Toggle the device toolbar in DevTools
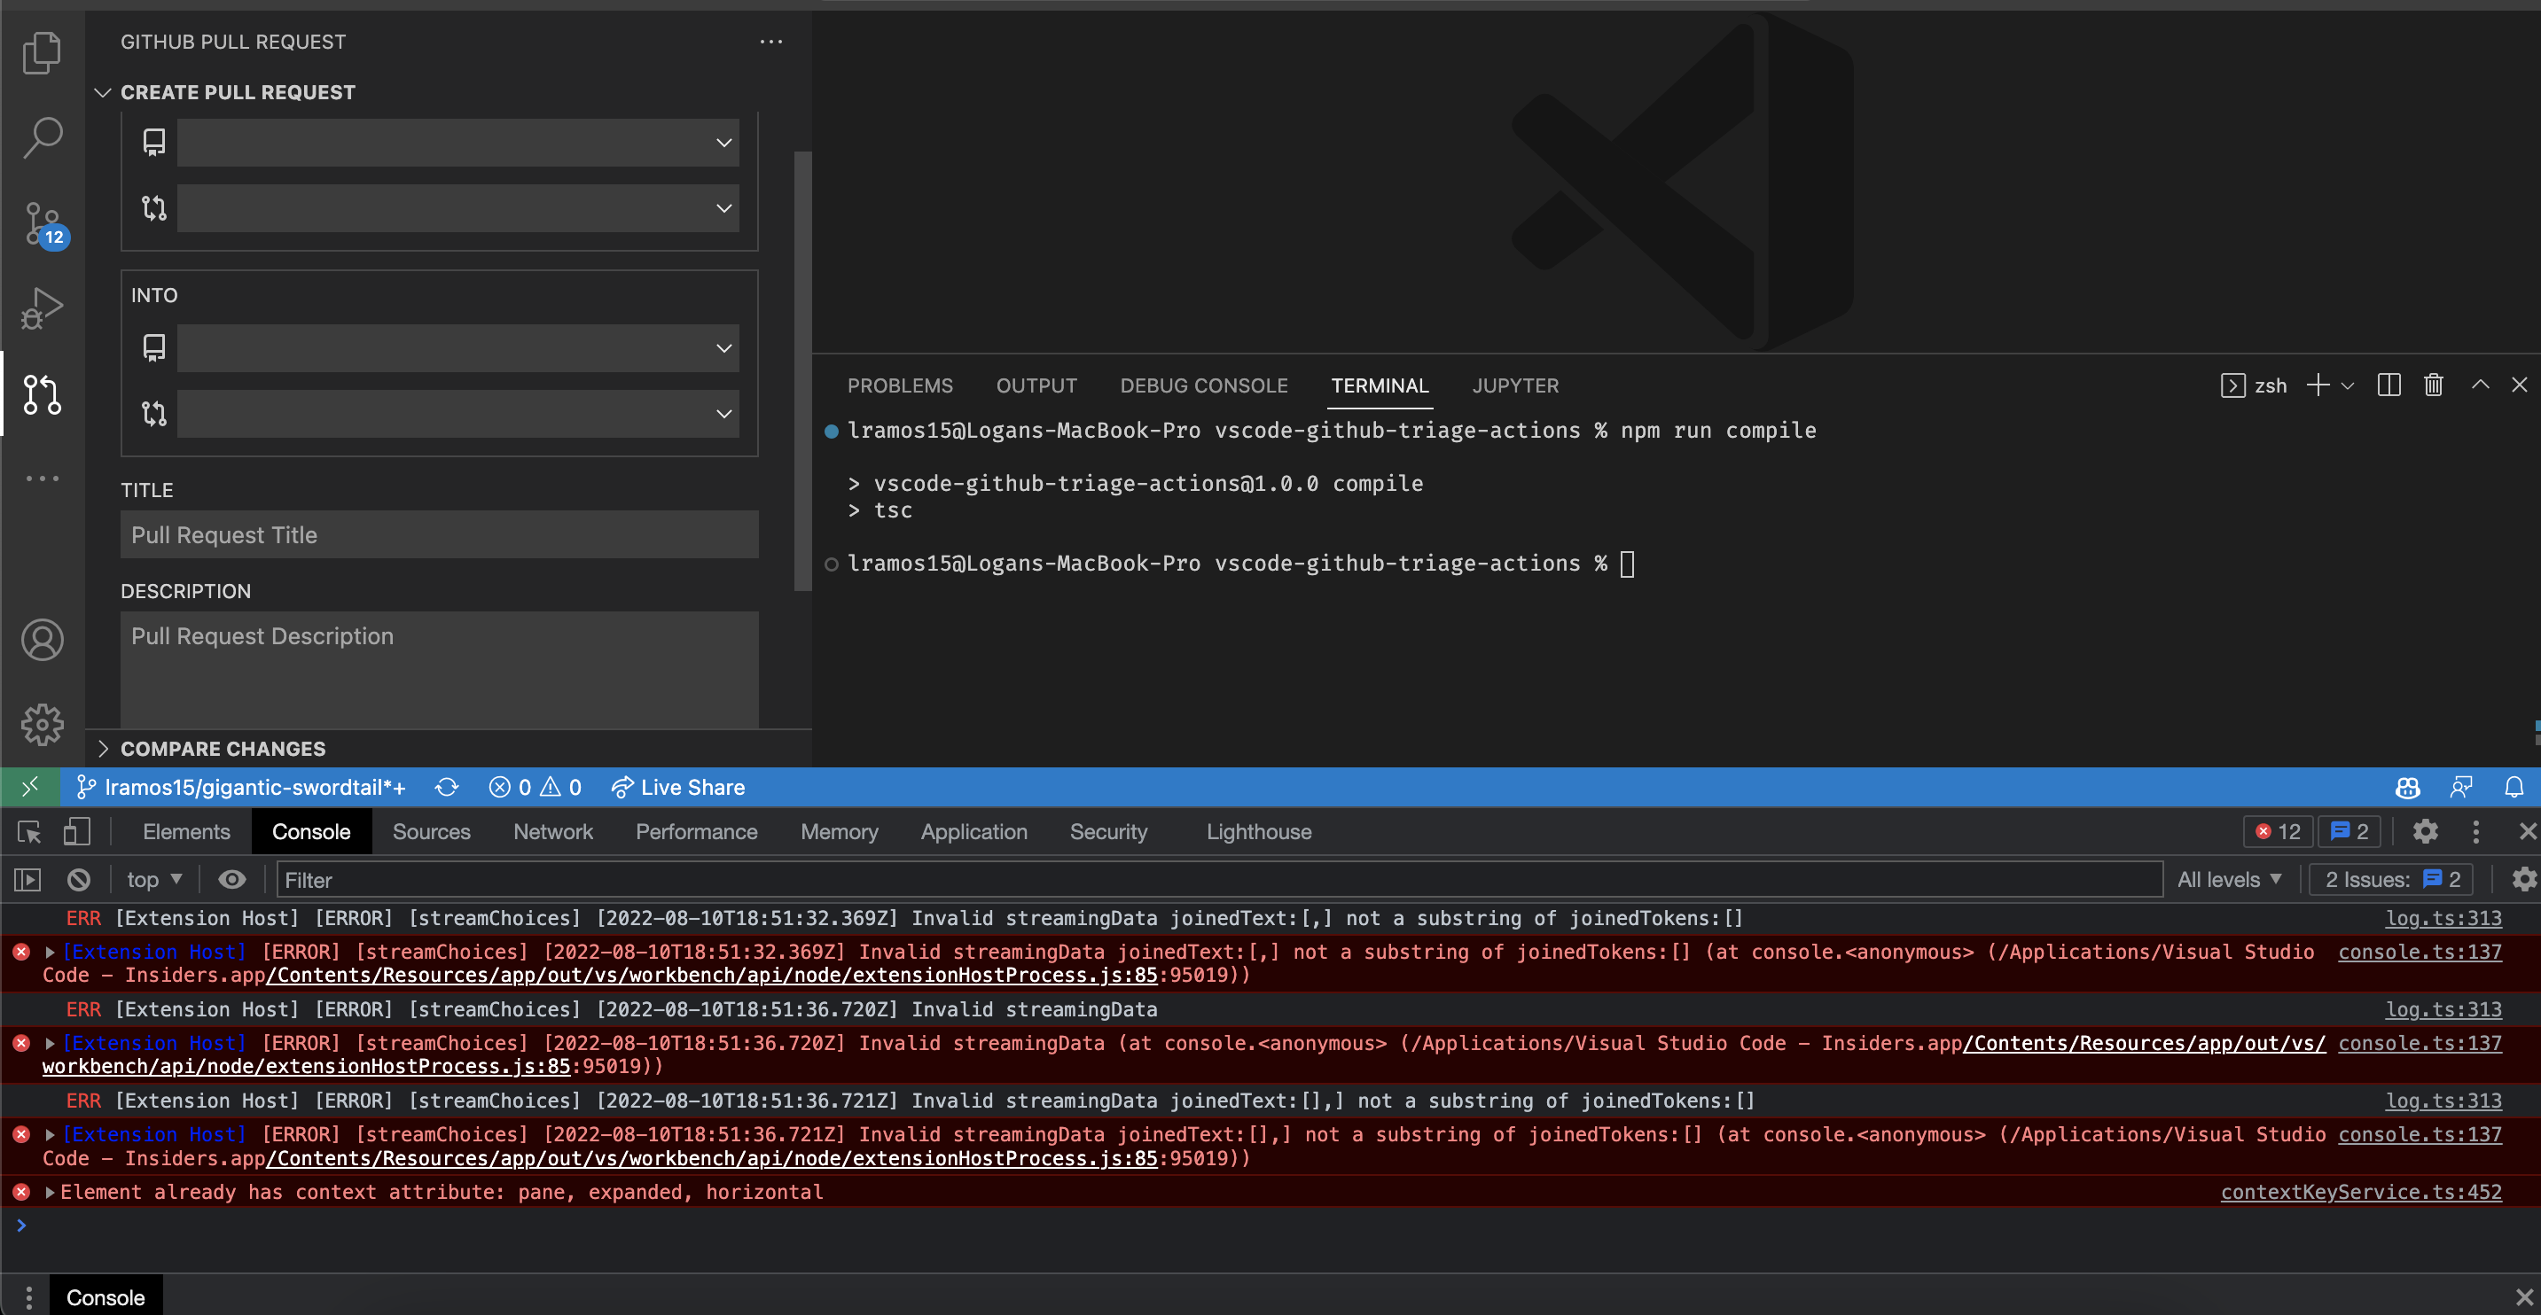 [77, 831]
